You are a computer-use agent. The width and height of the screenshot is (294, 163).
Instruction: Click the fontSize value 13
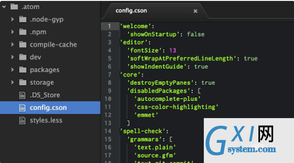point(173,50)
